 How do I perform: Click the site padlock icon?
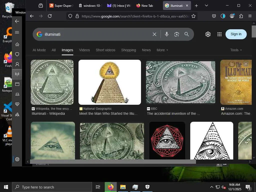click(x=77, y=16)
